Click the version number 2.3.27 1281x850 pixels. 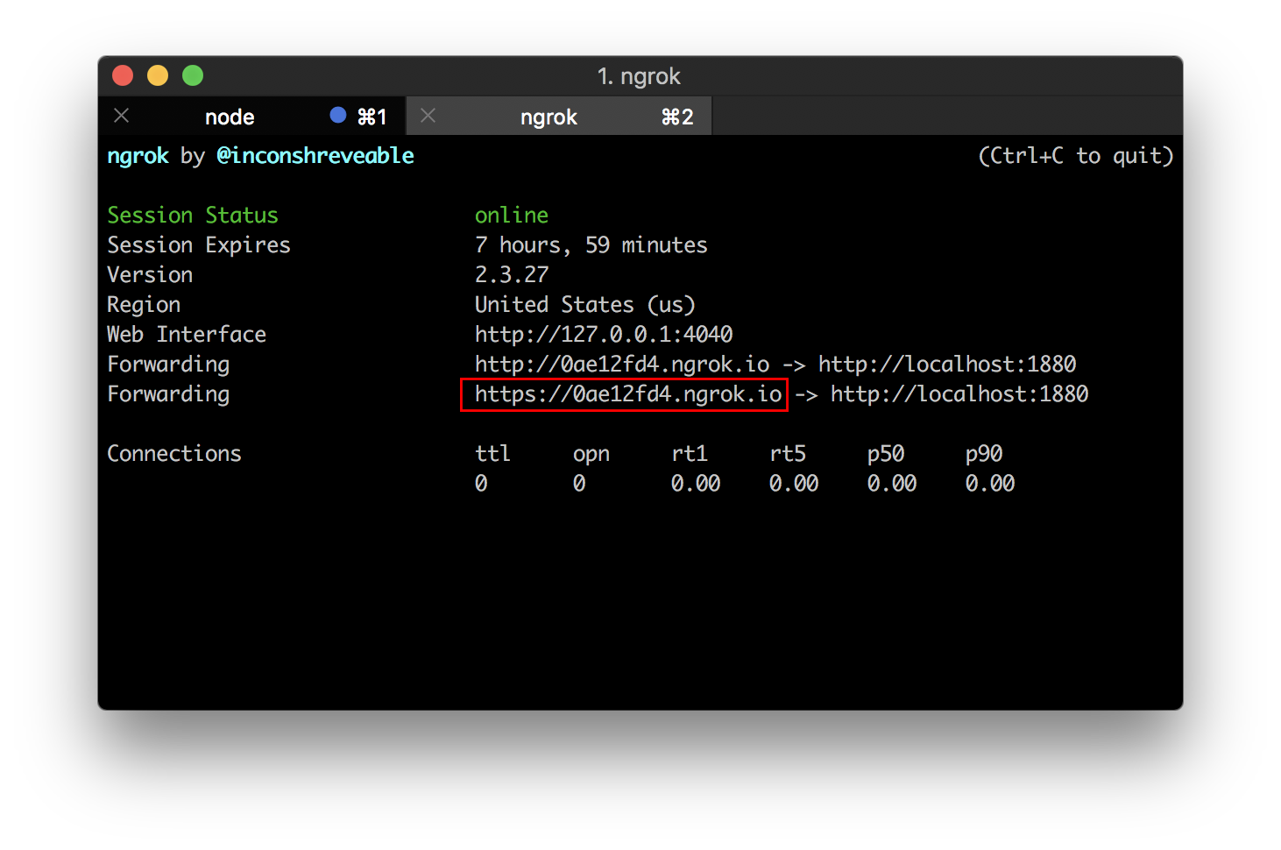(512, 275)
